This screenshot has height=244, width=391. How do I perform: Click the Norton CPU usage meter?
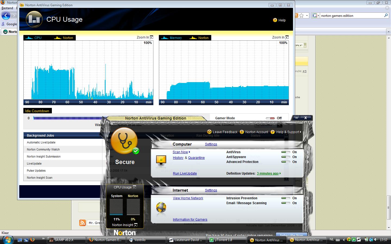133,207
